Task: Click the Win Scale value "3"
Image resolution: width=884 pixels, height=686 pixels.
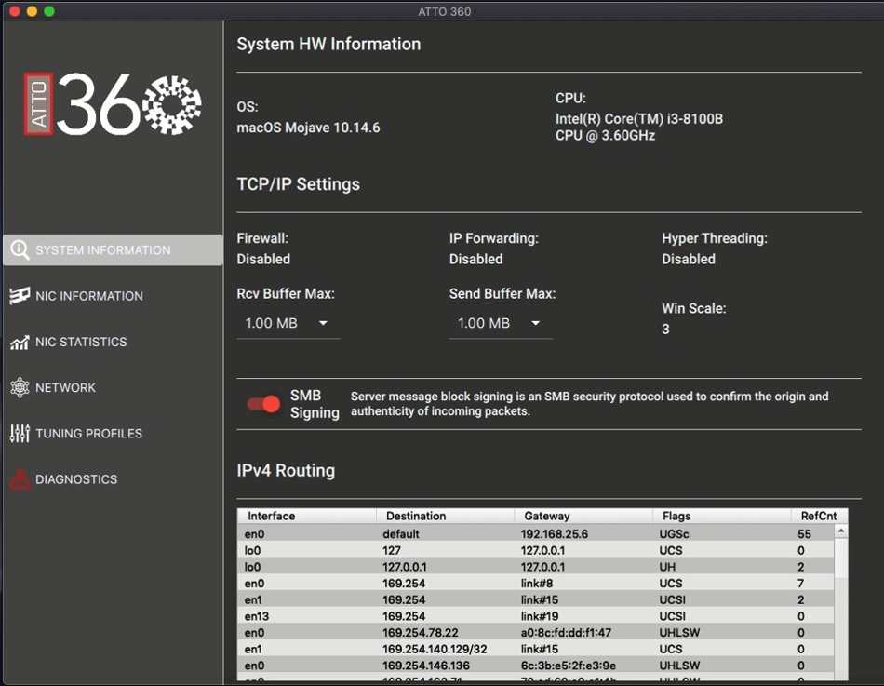Action: (665, 329)
